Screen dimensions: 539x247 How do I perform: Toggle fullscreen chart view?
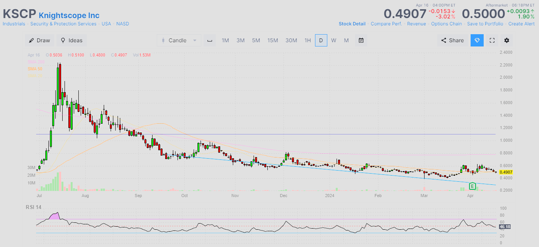tap(492, 40)
